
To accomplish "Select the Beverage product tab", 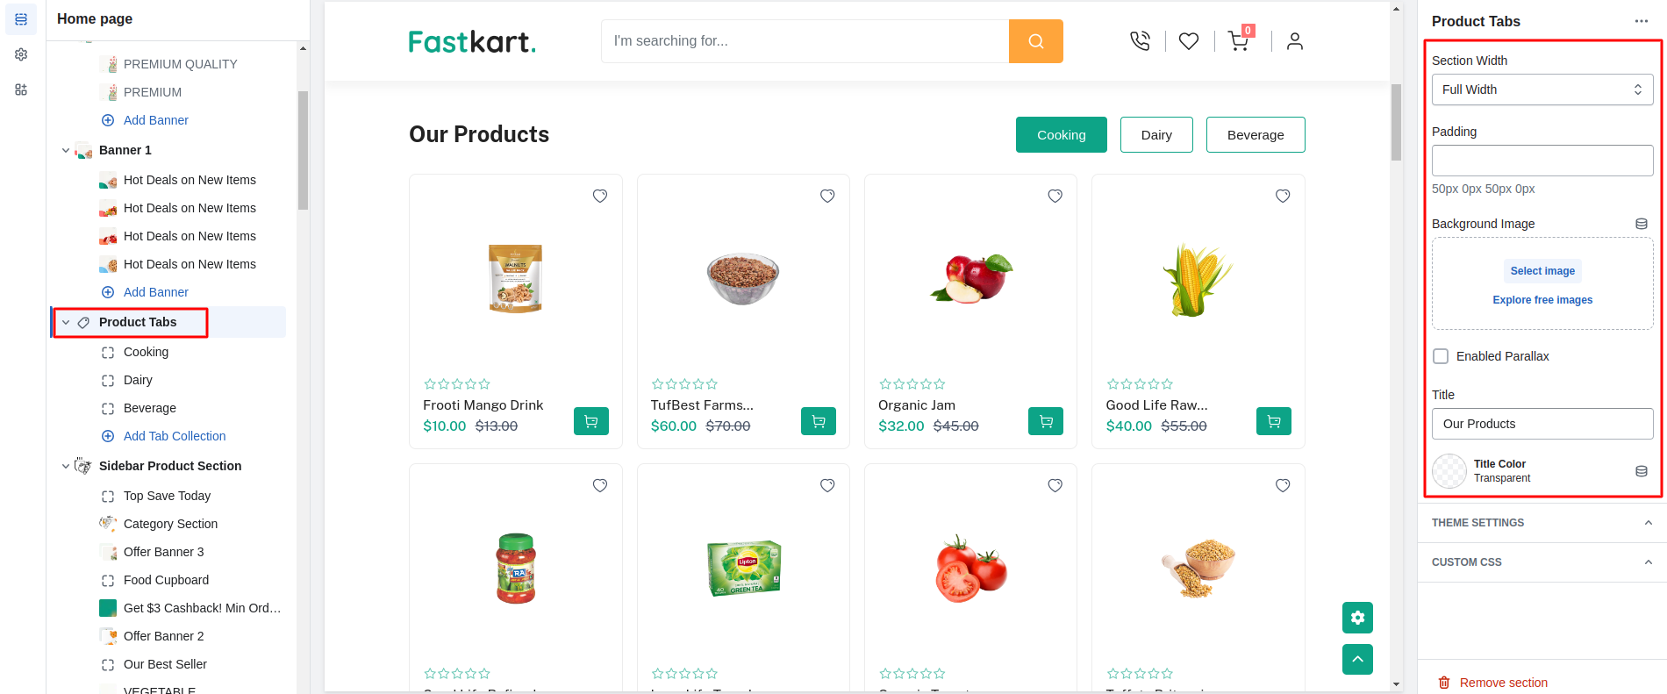I will (1255, 135).
